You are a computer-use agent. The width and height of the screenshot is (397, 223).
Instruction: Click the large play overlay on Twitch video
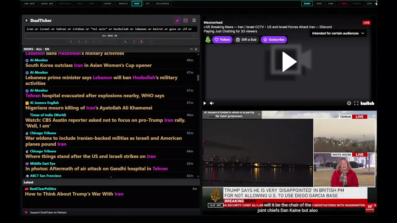tap(289, 62)
